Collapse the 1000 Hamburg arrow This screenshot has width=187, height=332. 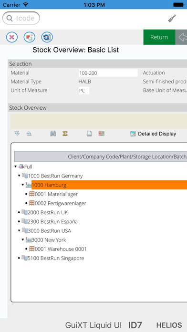click(x=23, y=185)
